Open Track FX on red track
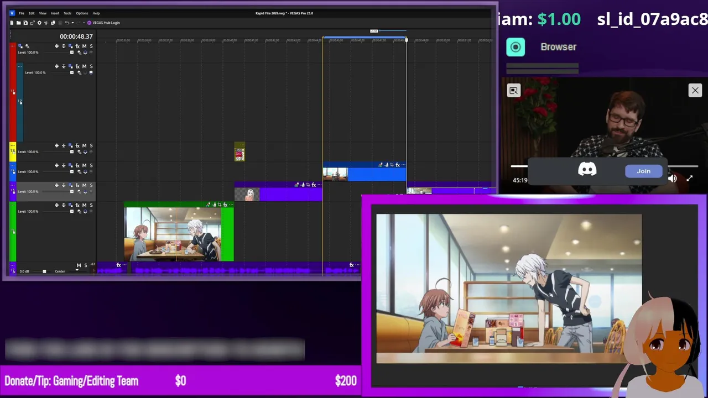708x398 pixels. coord(77,46)
